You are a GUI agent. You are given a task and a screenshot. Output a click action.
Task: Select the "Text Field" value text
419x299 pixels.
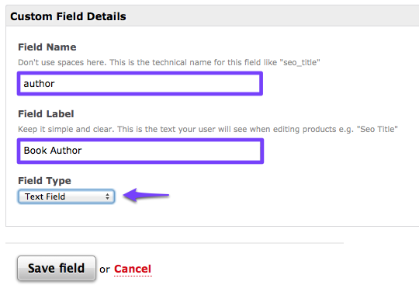pos(45,196)
